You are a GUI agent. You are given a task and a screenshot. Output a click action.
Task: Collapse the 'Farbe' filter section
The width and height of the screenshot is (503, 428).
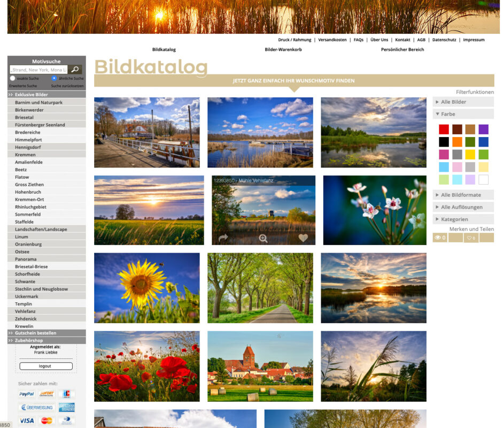click(463, 114)
